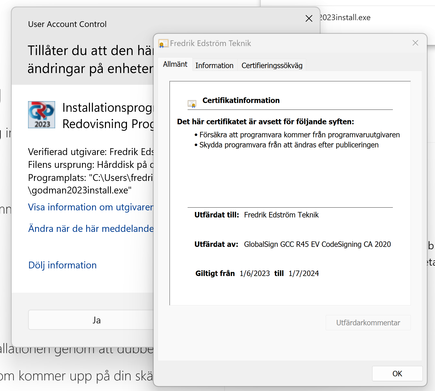Click the certificate icon beside Certifikatinformation
The height and width of the screenshot is (391, 435).
192,104
